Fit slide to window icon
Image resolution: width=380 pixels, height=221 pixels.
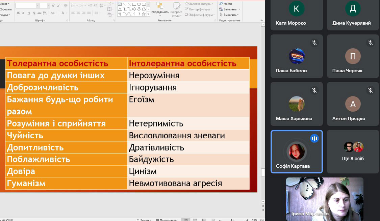262,220
